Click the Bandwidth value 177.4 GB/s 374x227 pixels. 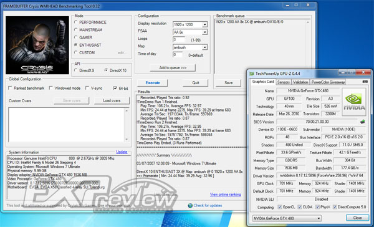pyautogui.click(x=350, y=168)
